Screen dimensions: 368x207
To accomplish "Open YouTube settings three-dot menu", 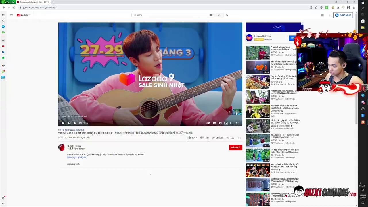I will [x=329, y=15].
